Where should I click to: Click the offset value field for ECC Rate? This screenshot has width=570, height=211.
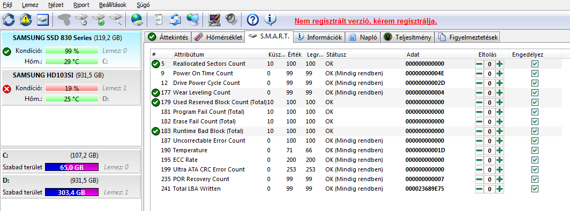coord(490,160)
